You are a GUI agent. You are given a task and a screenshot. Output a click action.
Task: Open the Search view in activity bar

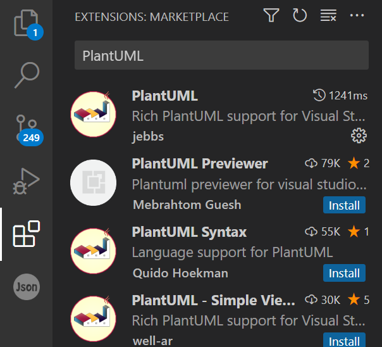(x=27, y=75)
